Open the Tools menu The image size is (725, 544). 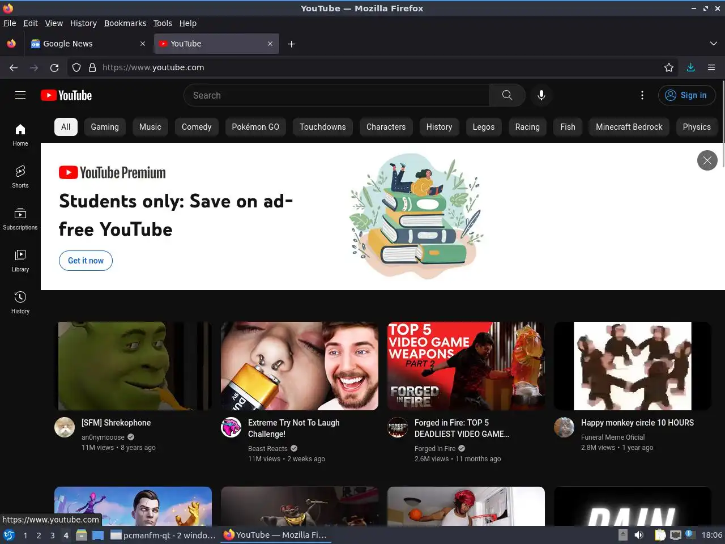click(x=163, y=23)
